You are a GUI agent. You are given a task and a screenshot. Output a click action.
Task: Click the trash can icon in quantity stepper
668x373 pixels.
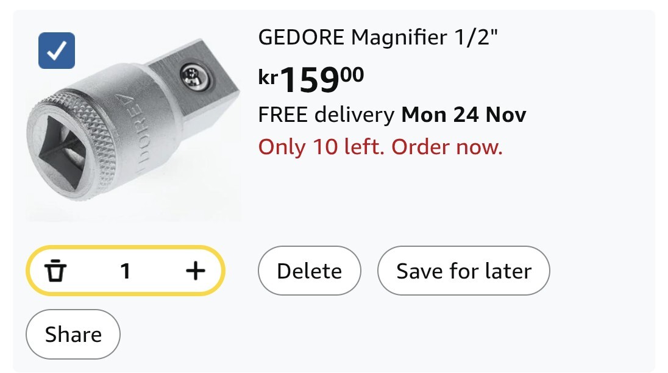point(56,271)
